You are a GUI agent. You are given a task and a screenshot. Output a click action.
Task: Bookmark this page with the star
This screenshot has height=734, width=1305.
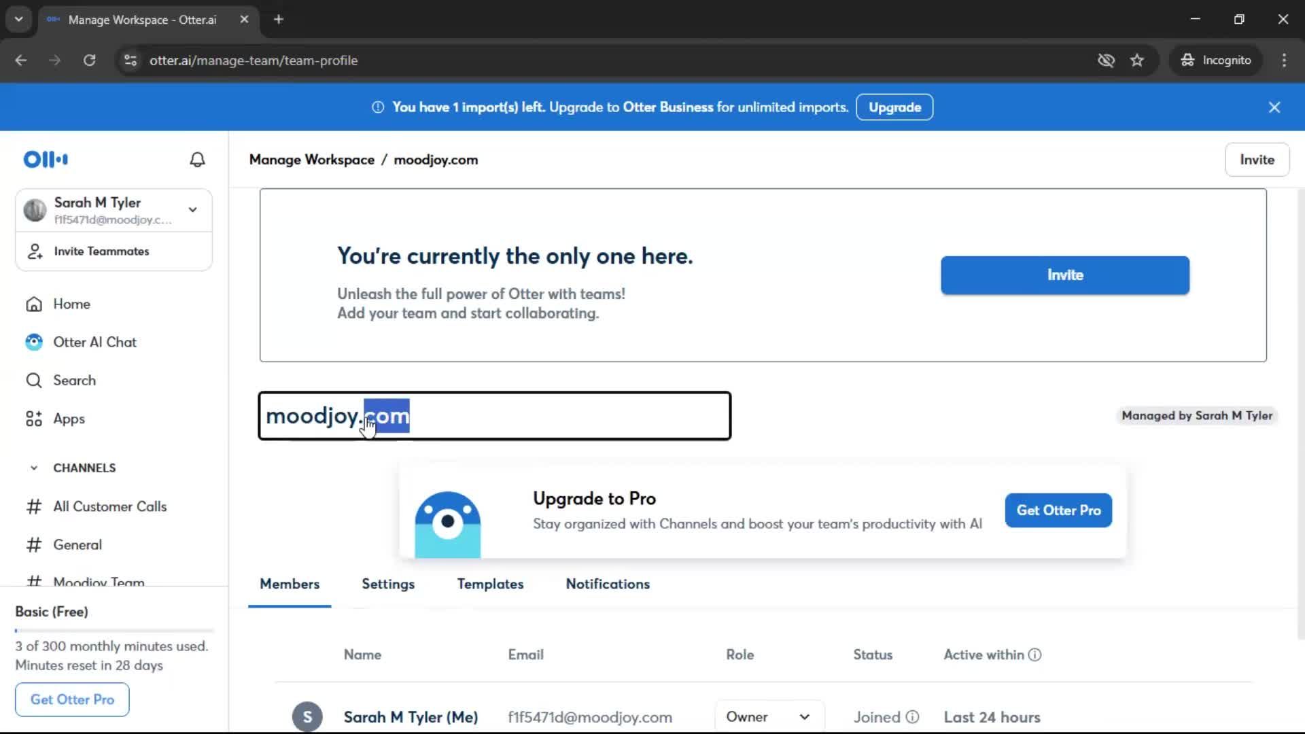(x=1137, y=60)
